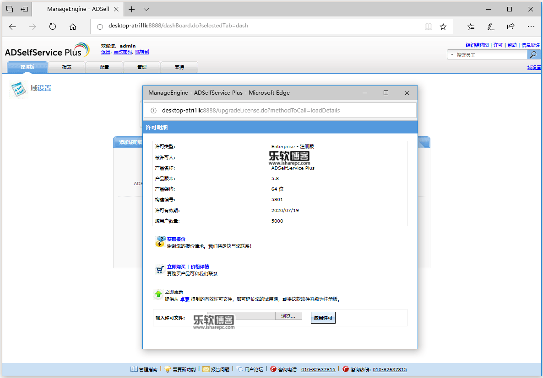Close the license details popup window
Image resolution: width=543 pixels, height=378 pixels.
point(407,93)
